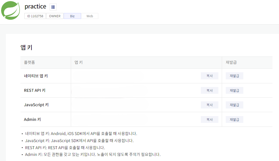Click the note about JavaScript SDK usage

pos(79,141)
